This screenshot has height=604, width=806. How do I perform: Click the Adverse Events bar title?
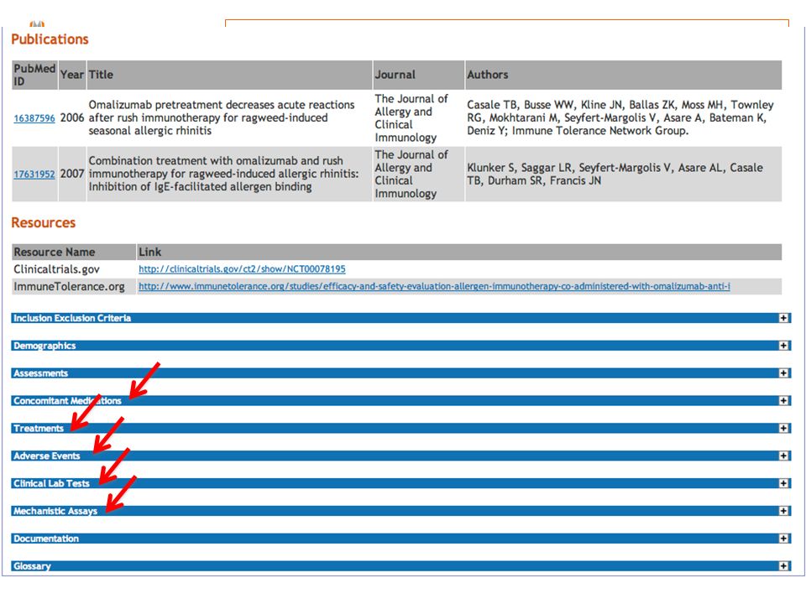click(47, 456)
